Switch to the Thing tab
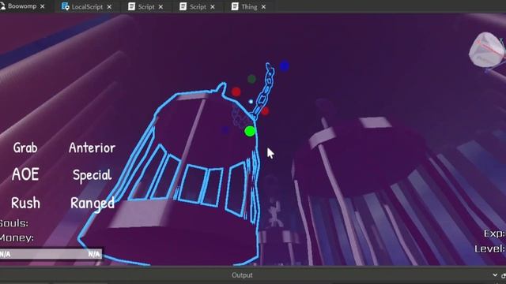506x284 pixels. pyautogui.click(x=249, y=7)
